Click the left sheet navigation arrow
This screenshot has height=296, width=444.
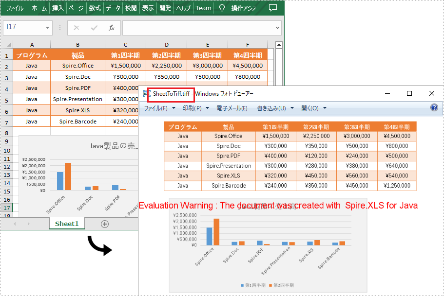pos(14,224)
